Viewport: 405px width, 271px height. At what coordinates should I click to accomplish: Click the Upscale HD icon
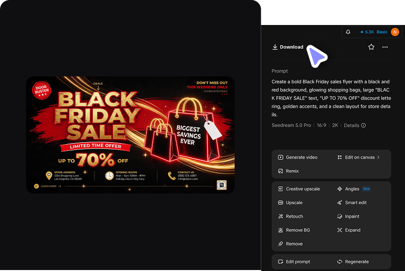click(280, 203)
